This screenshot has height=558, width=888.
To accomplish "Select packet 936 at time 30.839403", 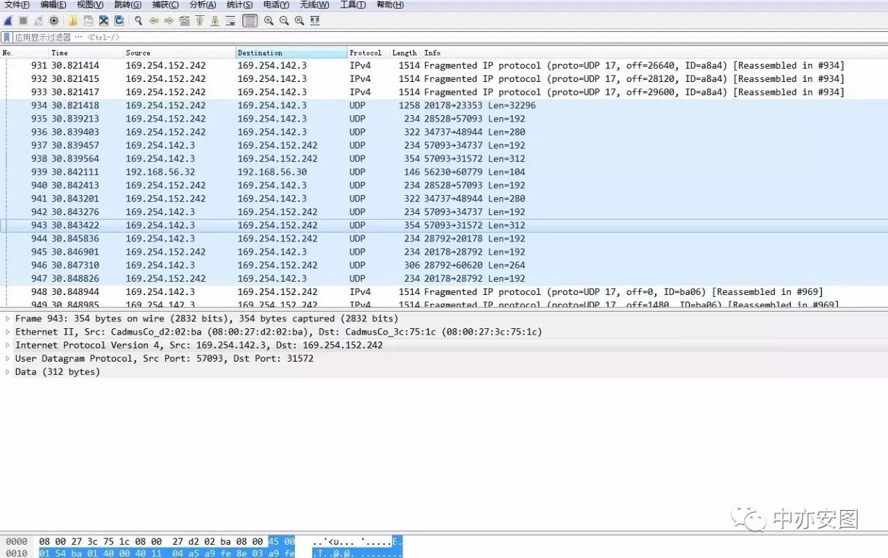I will [x=444, y=132].
